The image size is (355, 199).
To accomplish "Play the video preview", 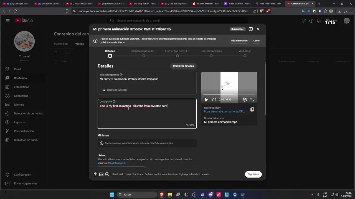I will pos(206,99).
